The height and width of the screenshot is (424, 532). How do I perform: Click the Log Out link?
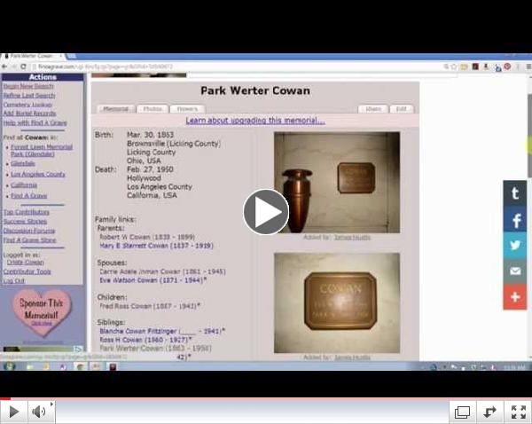[14, 280]
